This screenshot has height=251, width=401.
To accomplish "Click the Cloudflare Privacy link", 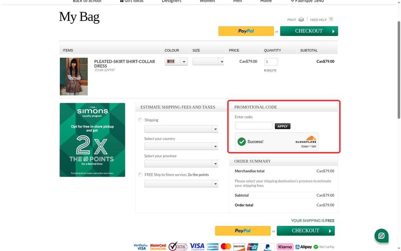I will click(305, 146).
